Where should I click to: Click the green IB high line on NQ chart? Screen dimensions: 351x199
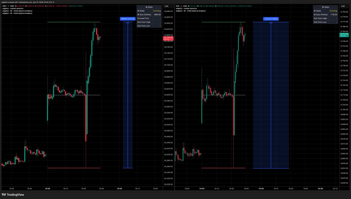pos(74,22)
